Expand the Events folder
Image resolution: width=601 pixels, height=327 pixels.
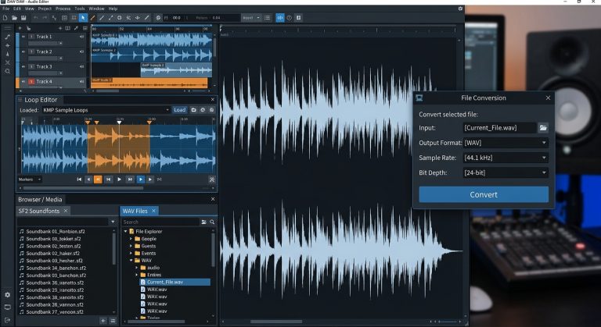(x=131, y=253)
